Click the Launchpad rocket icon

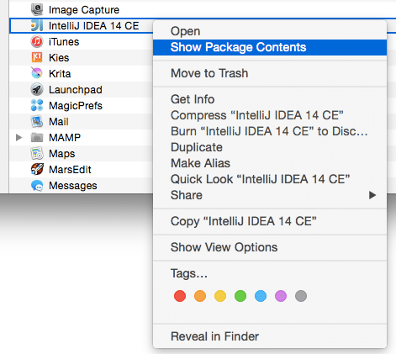pyautogui.click(x=37, y=90)
